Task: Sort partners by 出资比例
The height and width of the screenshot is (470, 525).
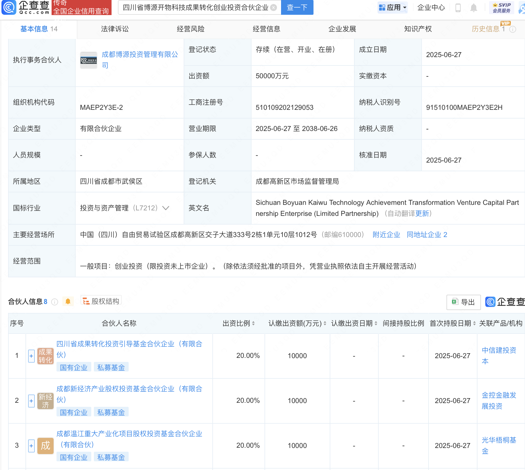Action: pyautogui.click(x=253, y=323)
